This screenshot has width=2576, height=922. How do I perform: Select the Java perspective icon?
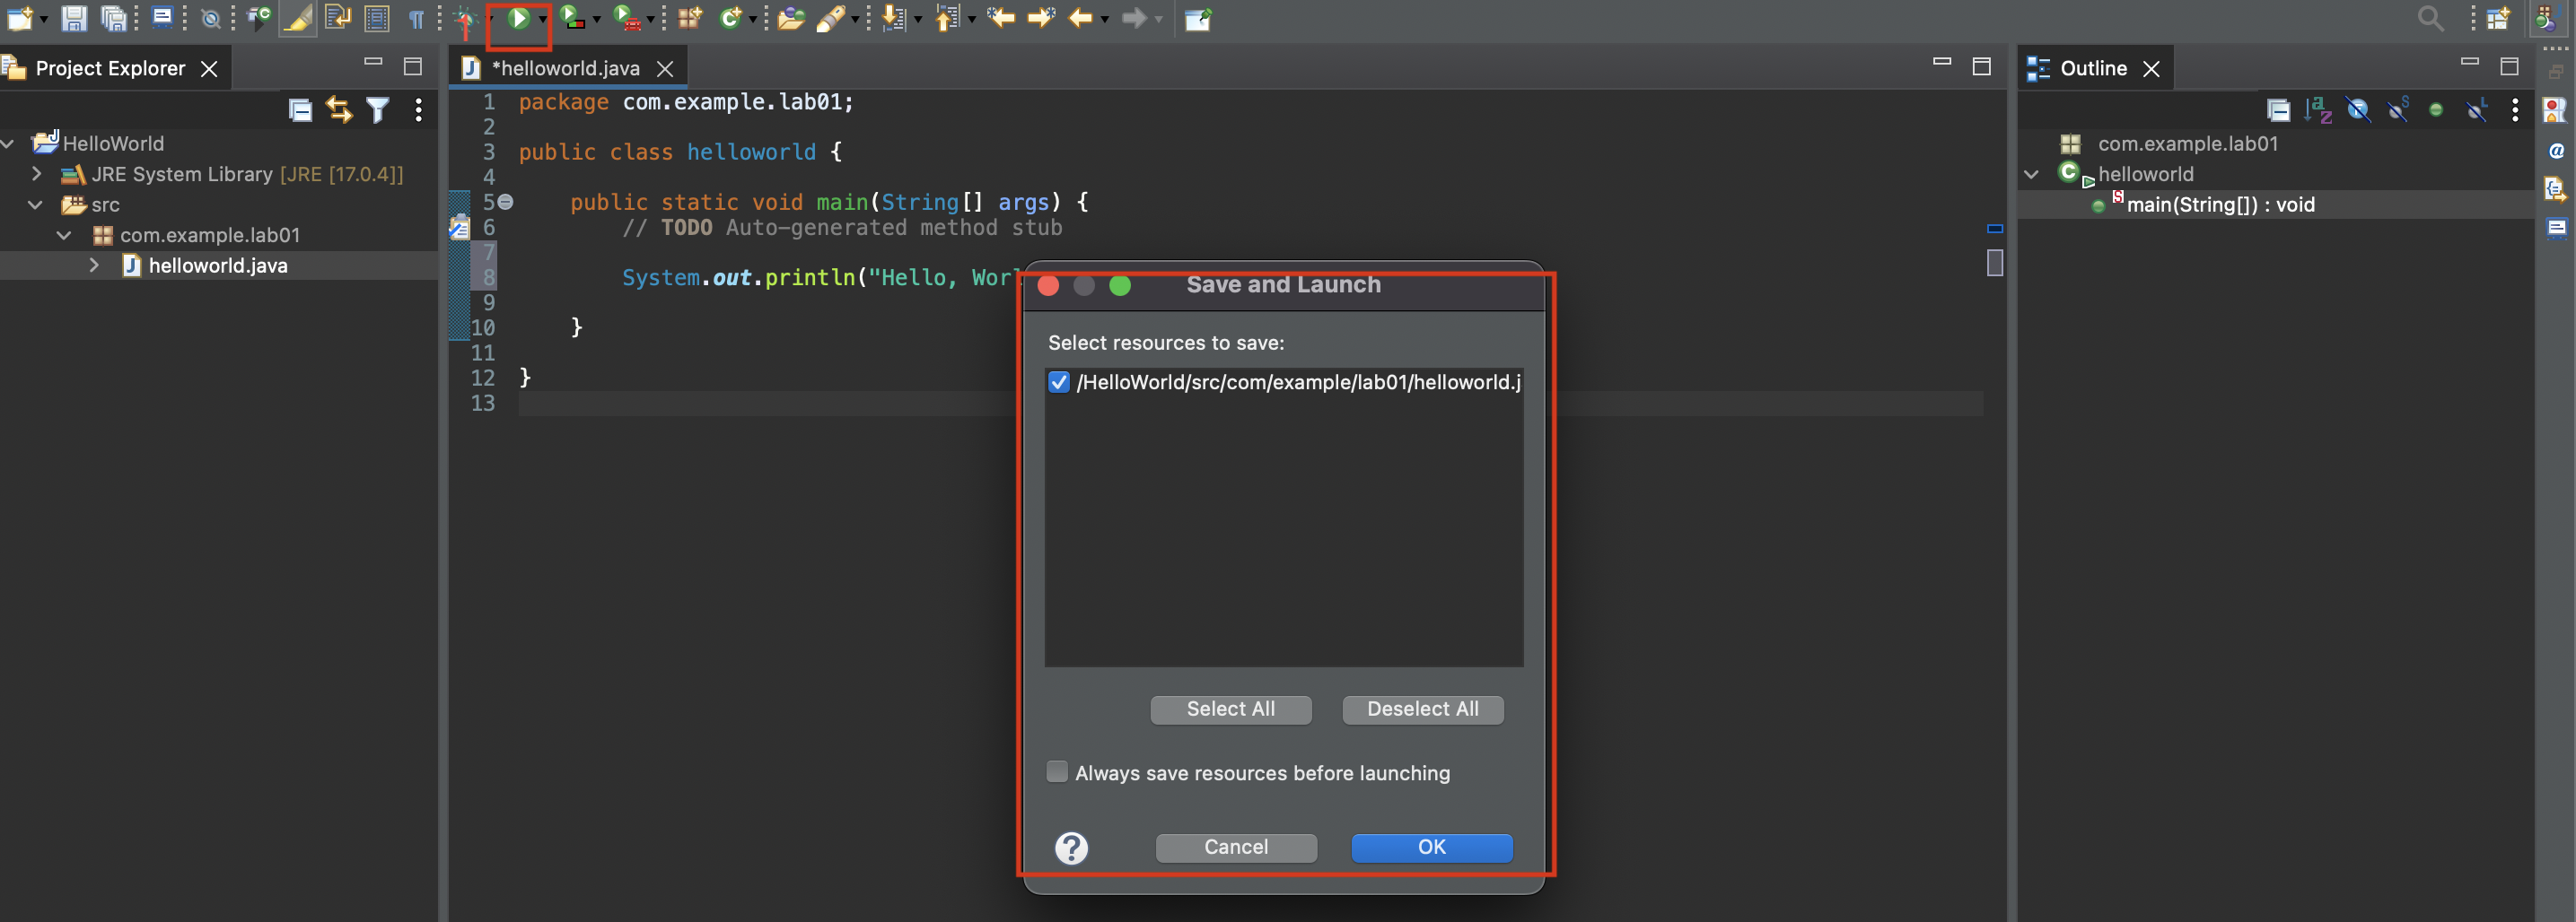tap(2546, 18)
